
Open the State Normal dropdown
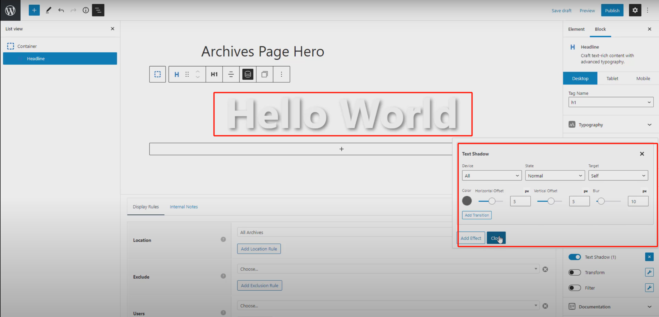[554, 176]
